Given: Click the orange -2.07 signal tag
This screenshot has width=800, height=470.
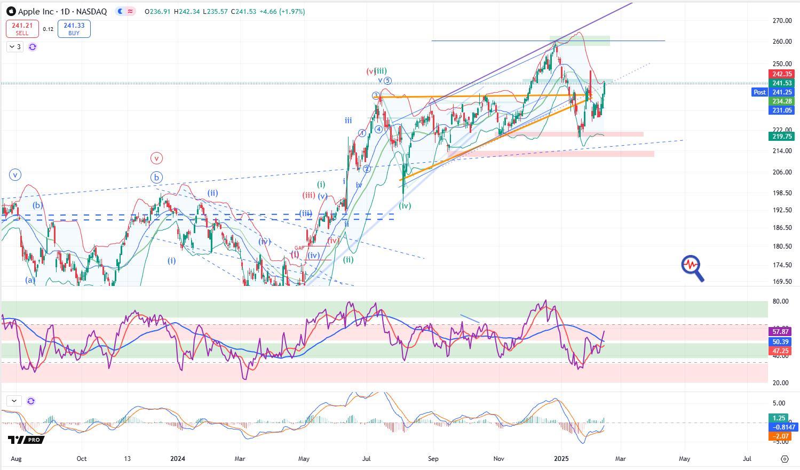Looking at the screenshot, I should (x=780, y=436).
